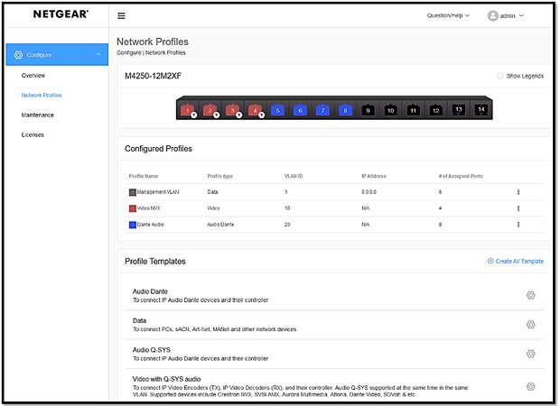The image size is (560, 406).
Task: Enable the Show Legends checkbox
Action: 500,76
